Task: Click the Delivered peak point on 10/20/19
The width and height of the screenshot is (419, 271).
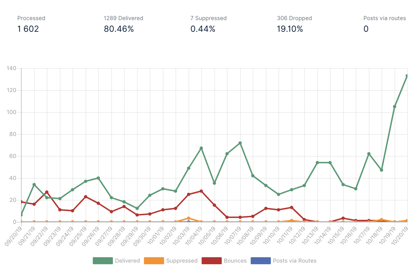Action: click(407, 76)
